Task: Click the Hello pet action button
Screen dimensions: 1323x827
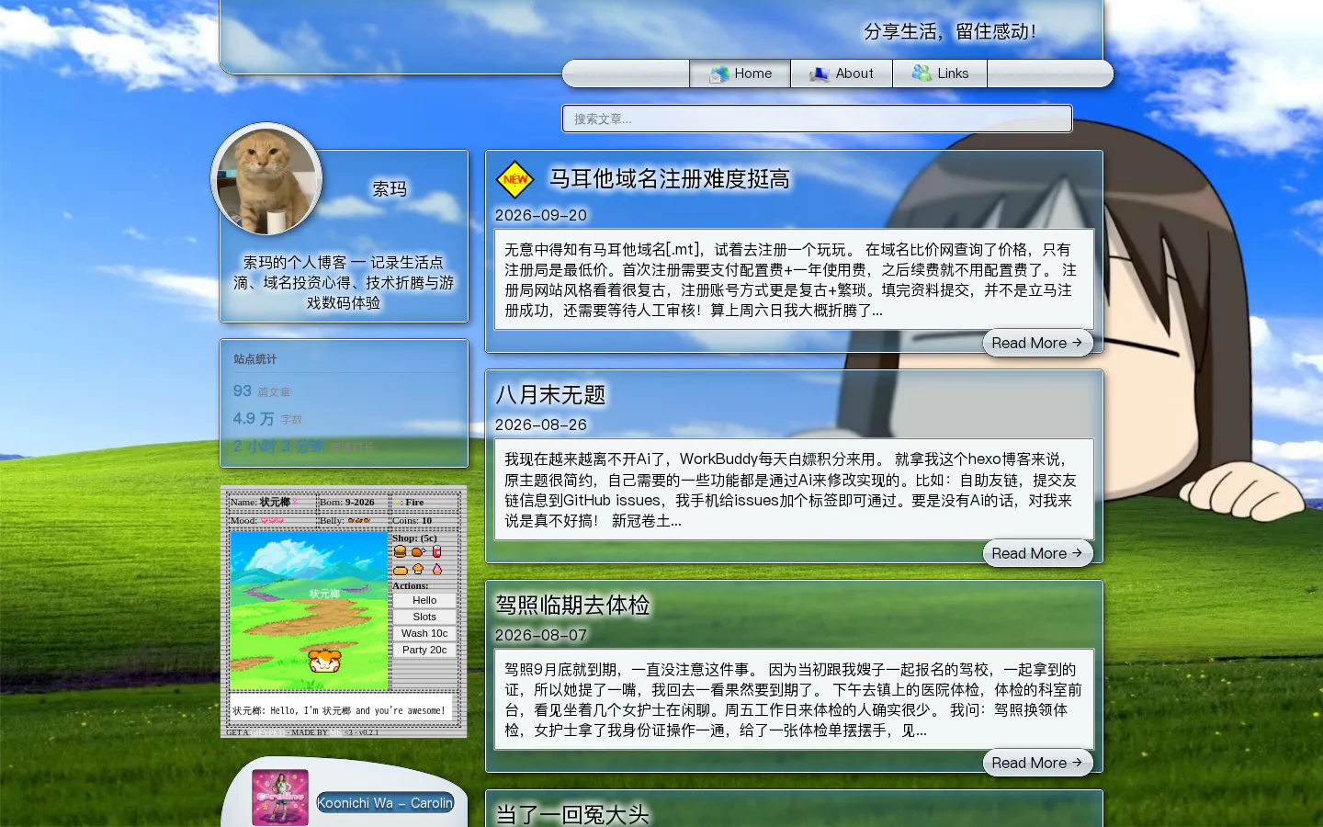Action: 424,600
